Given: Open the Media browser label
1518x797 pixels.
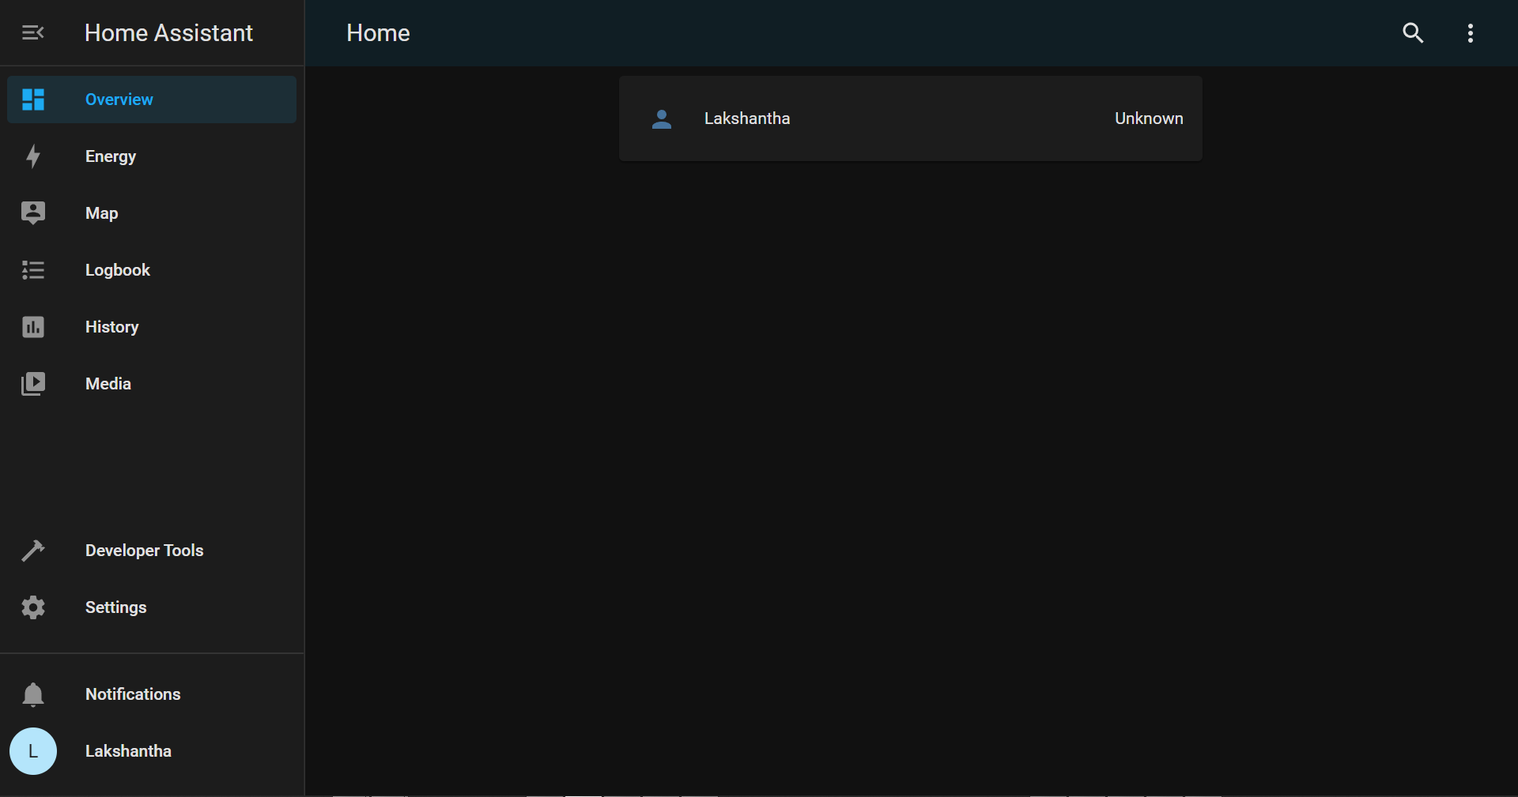Looking at the screenshot, I should click(x=108, y=384).
